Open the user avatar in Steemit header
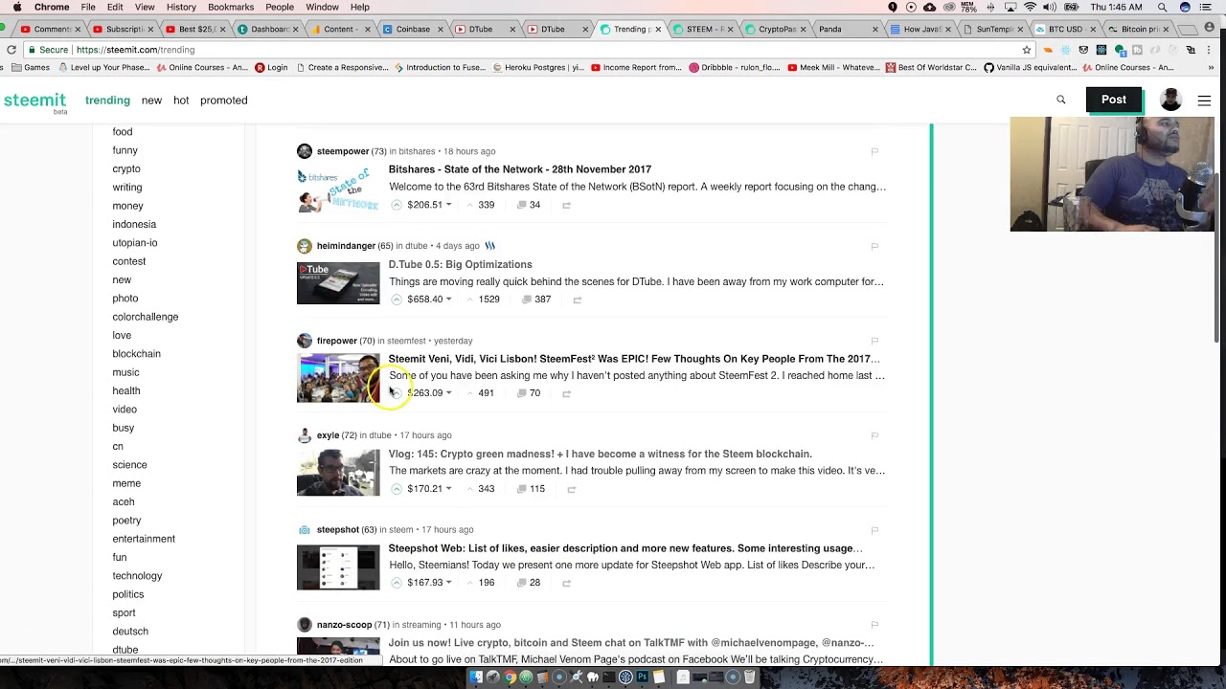1226x689 pixels. point(1170,100)
